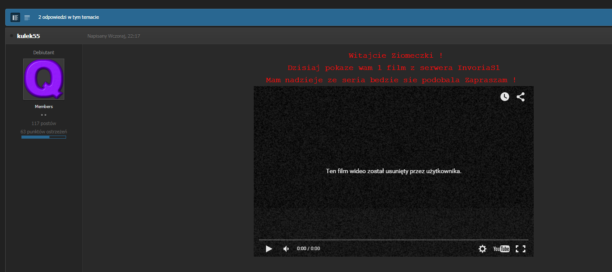Click the warning points bar
This screenshot has height=272, width=612.
pos(44,137)
